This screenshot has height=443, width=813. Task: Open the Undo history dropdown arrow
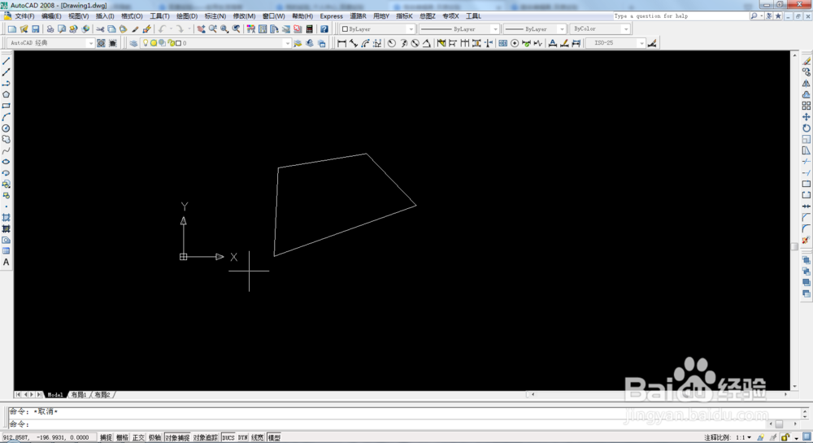[171, 29]
